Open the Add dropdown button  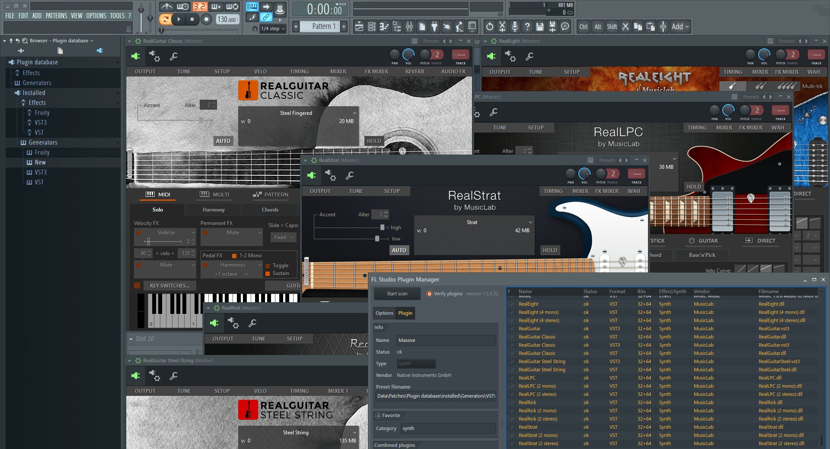pyautogui.click(x=680, y=27)
